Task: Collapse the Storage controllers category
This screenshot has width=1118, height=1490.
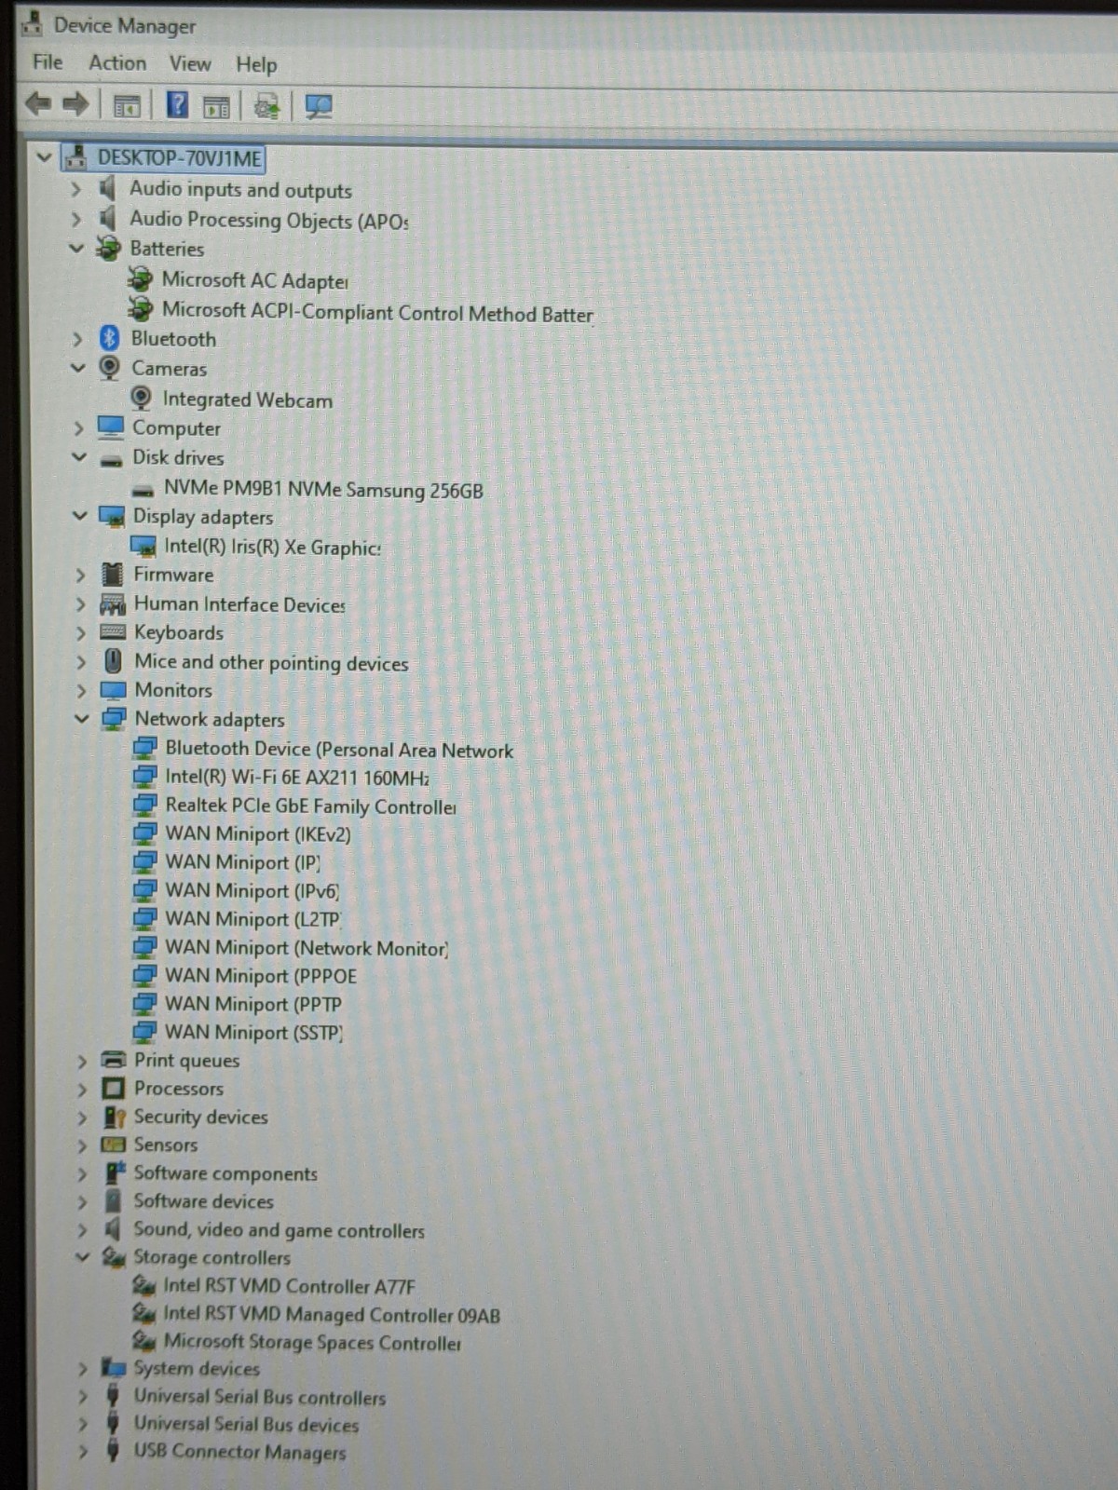Action: pos(83,1257)
